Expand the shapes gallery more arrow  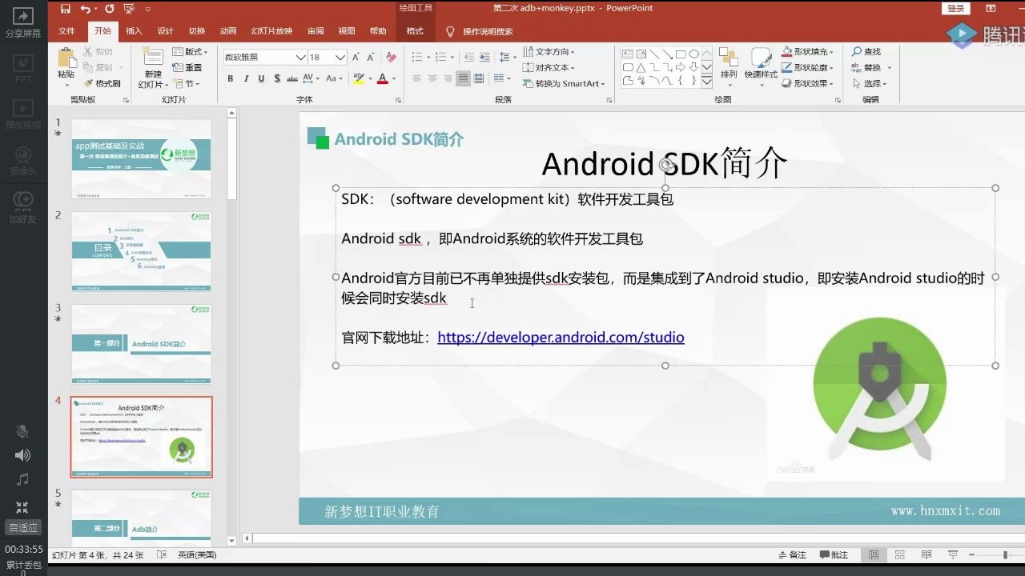tap(707, 82)
